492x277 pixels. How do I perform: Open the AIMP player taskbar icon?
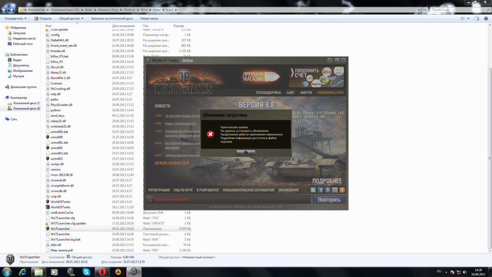(x=118, y=272)
